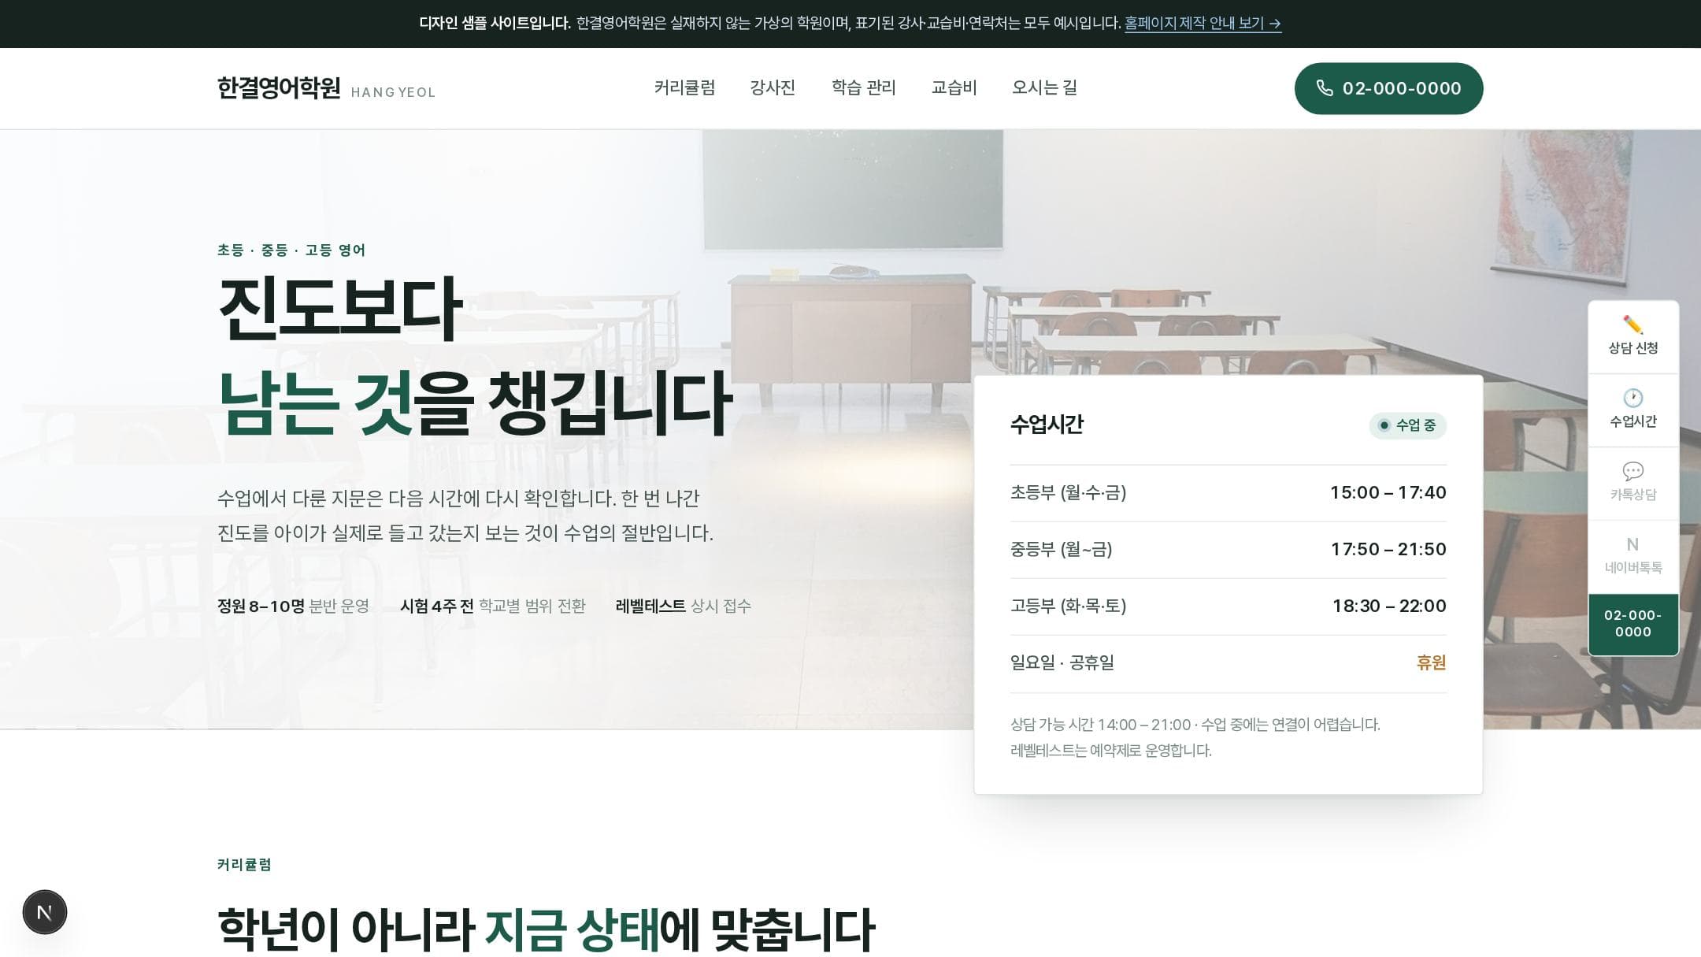Click 상담 가능 시간 14:00 – 21:00 note
Screen dimensions: 1701x957
(1195, 725)
